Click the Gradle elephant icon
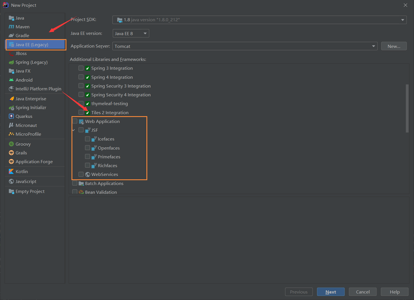The image size is (414, 300). (x=11, y=36)
